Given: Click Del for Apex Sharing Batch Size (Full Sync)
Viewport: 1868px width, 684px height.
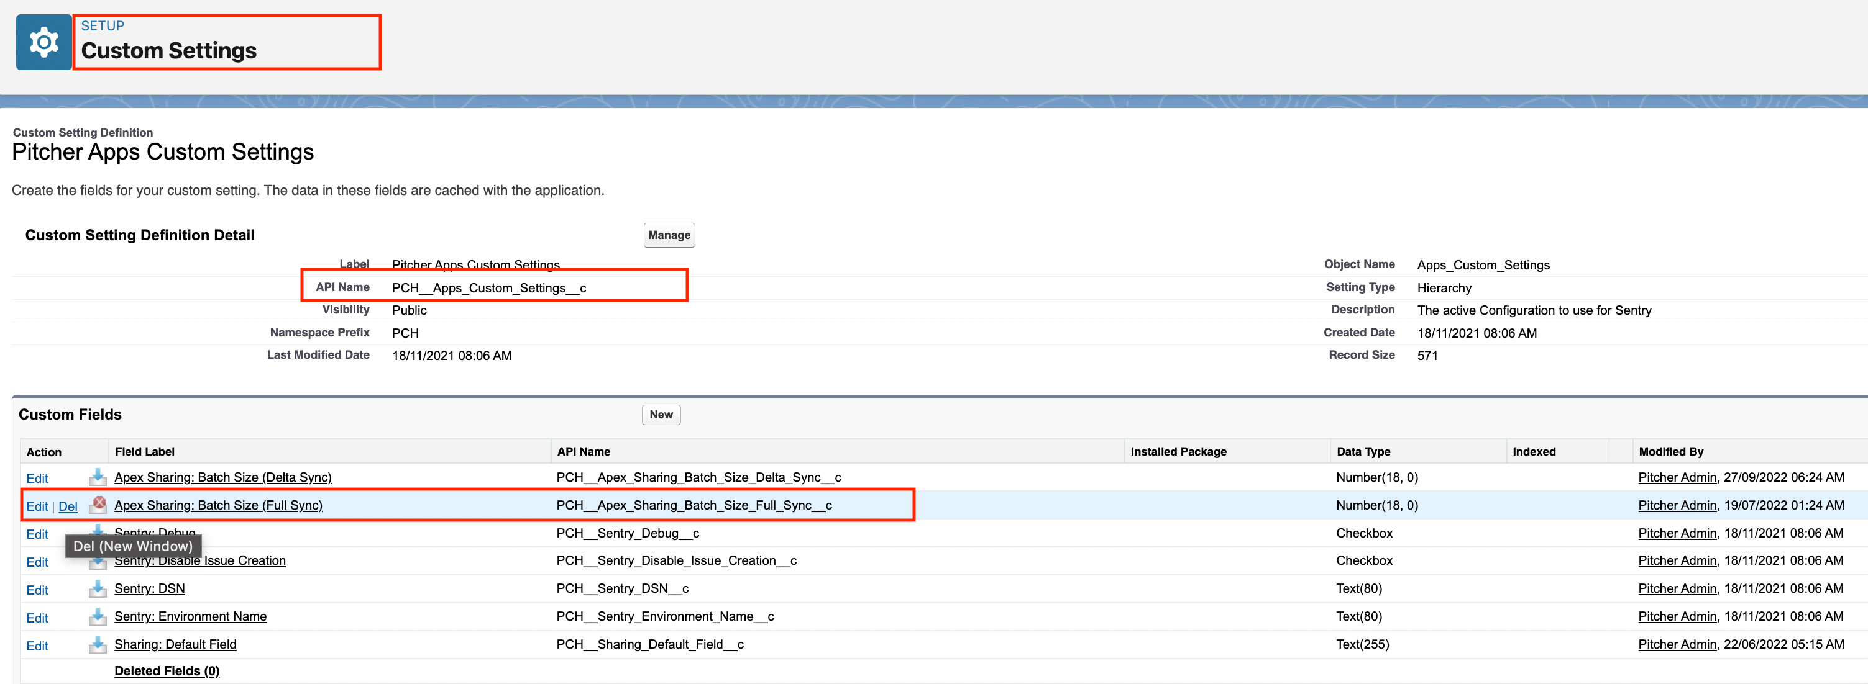Looking at the screenshot, I should click(x=68, y=506).
